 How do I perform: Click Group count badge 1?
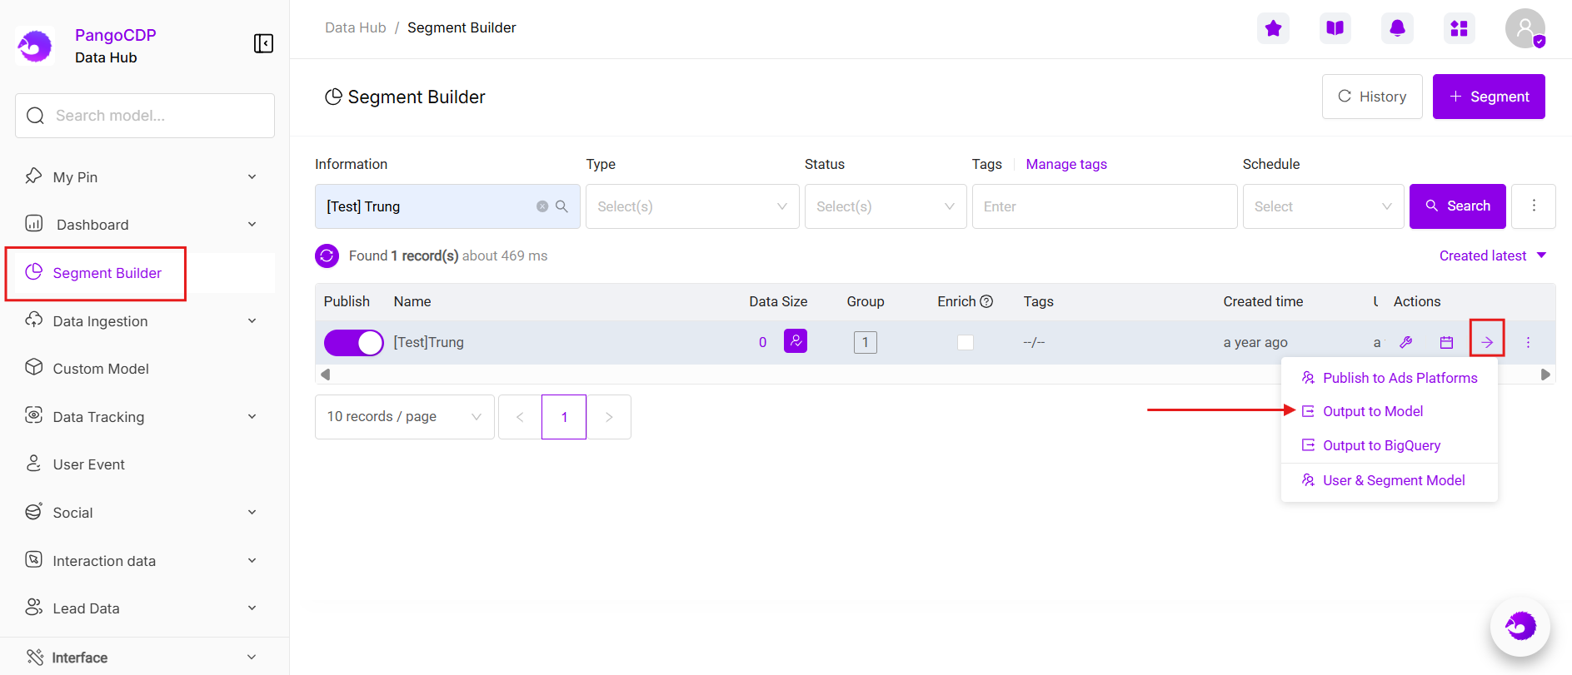[866, 342]
